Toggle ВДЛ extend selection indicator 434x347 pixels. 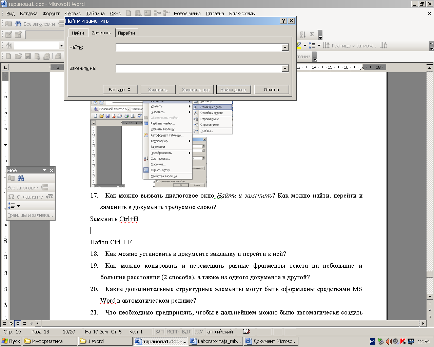187,332
